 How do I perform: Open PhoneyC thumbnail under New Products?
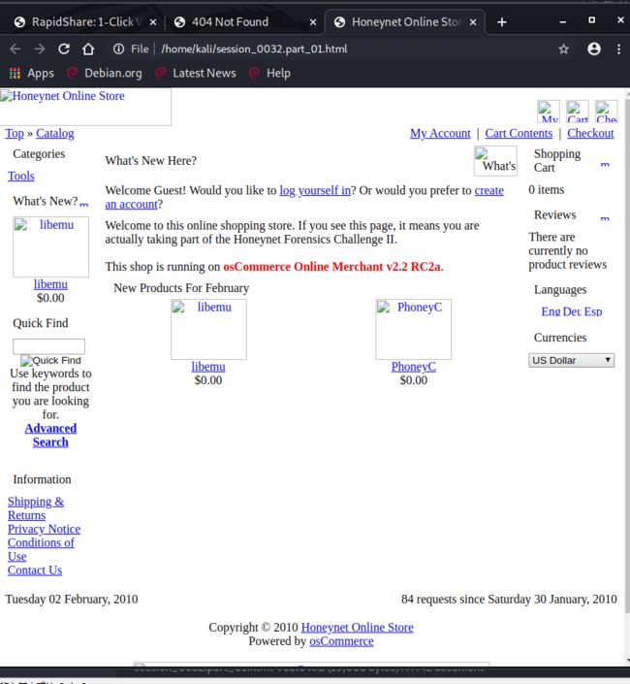coord(414,329)
